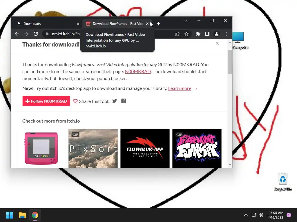Reload the Flowframes download page
The image size is (297, 222).
pos(36,34)
